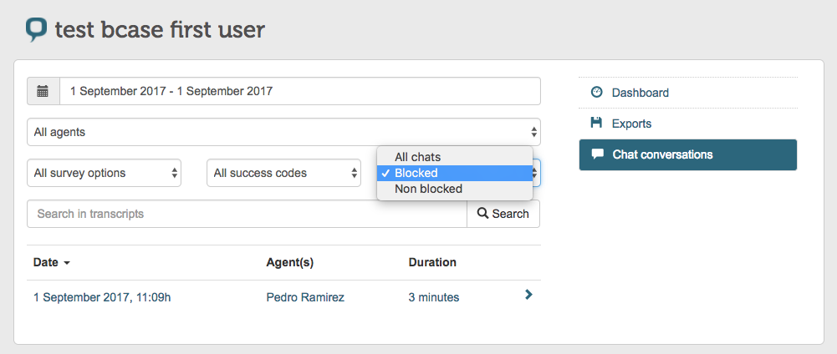This screenshot has width=837, height=354.
Task: Click the Dashboard gauge icon
Action: tap(597, 92)
